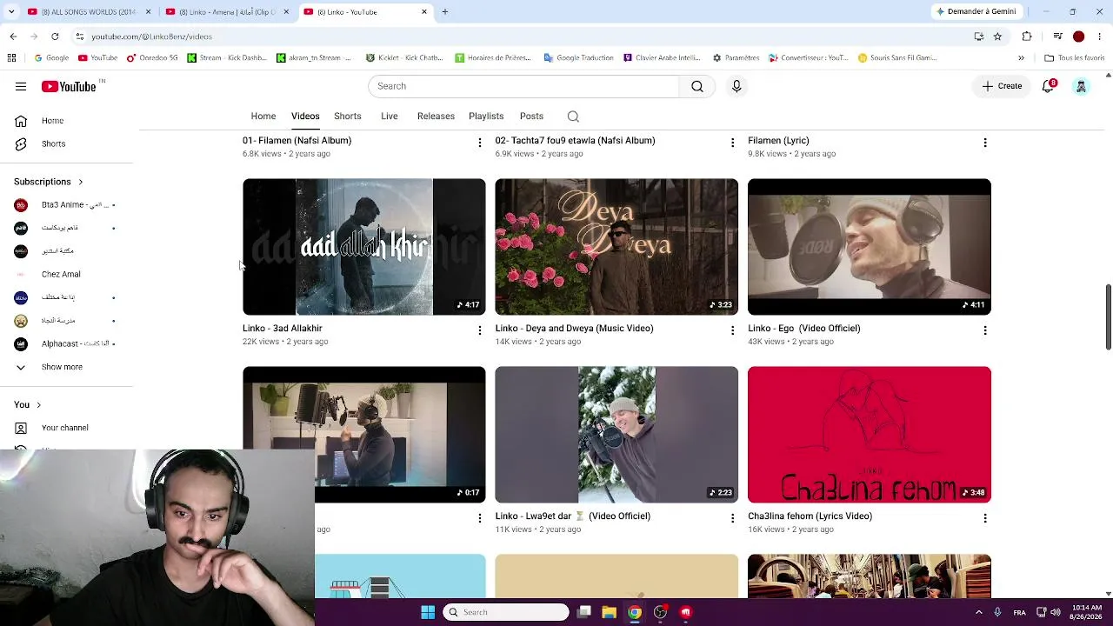Viewport: 1113px width, 626px height.
Task: Open the Create dropdown button
Action: 1002,86
